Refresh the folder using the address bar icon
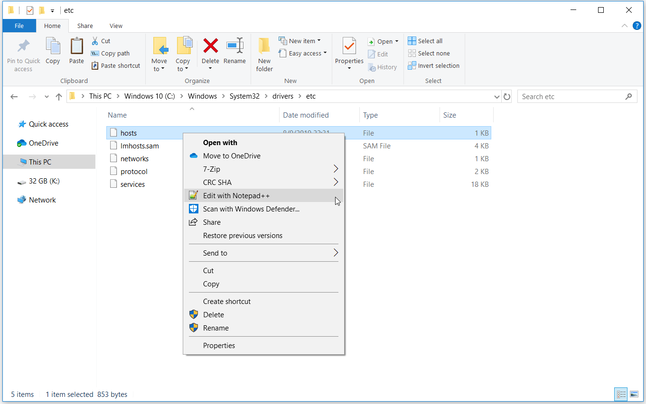 pos(507,96)
